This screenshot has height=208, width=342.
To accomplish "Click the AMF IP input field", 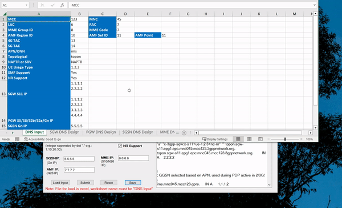I will [x=79, y=170].
